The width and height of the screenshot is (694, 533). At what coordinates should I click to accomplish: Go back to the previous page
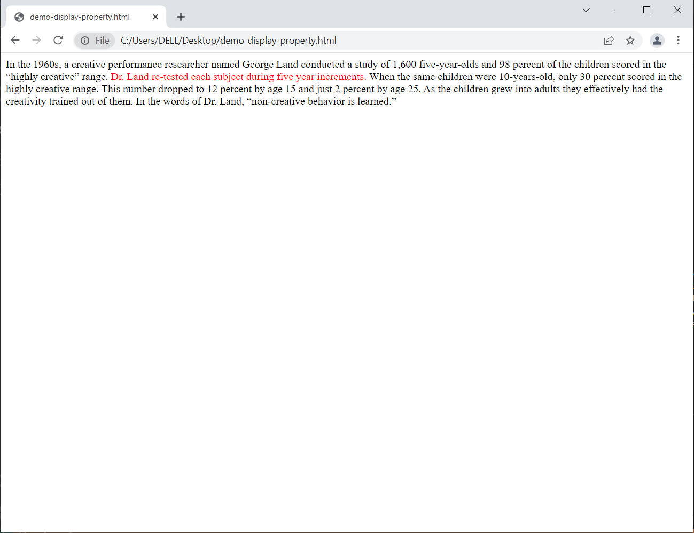(15, 41)
